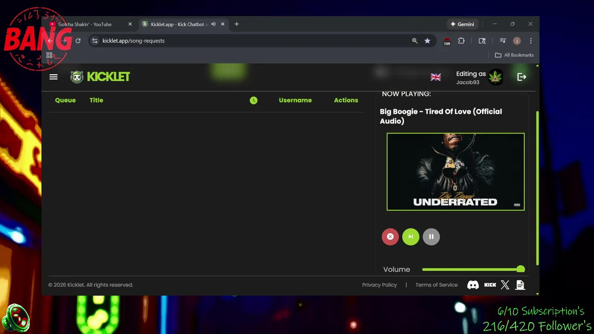Open the documentation footer icon

coord(520,285)
